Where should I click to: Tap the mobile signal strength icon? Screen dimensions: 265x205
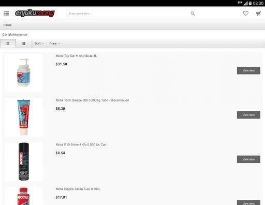pyautogui.click(x=245, y=3)
